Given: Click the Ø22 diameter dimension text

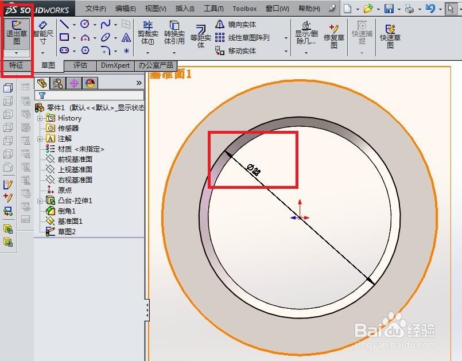Looking at the screenshot, I should coord(254,170).
